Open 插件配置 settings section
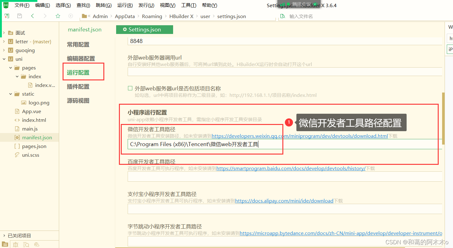This screenshot has height=248, width=453. point(78,86)
